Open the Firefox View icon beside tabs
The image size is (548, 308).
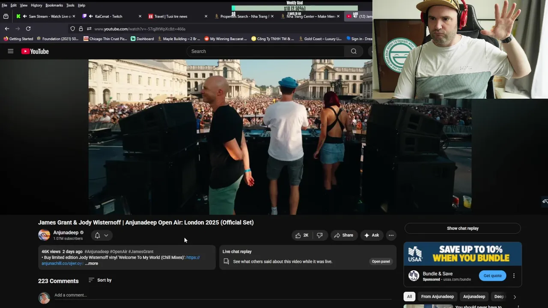(6, 16)
